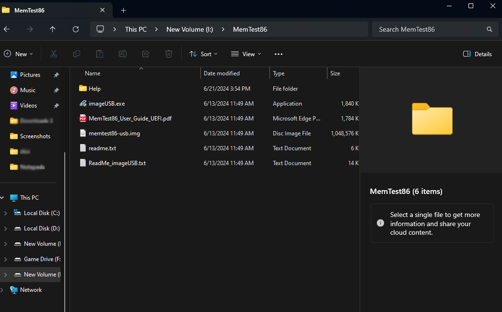Click the Share icon in toolbar
502x312 pixels.
(x=146, y=54)
